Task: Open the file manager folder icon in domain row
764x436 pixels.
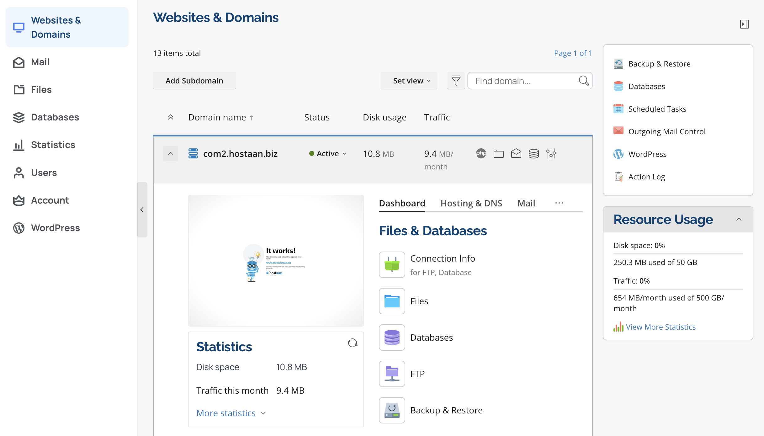Action: pos(498,153)
